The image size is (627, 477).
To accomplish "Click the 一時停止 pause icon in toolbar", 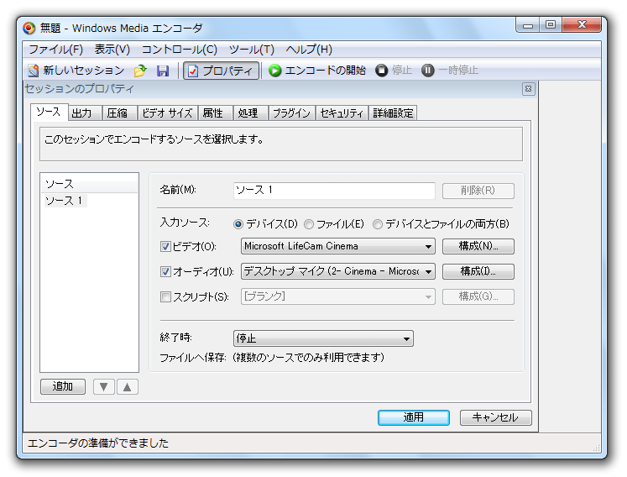I will click(428, 71).
